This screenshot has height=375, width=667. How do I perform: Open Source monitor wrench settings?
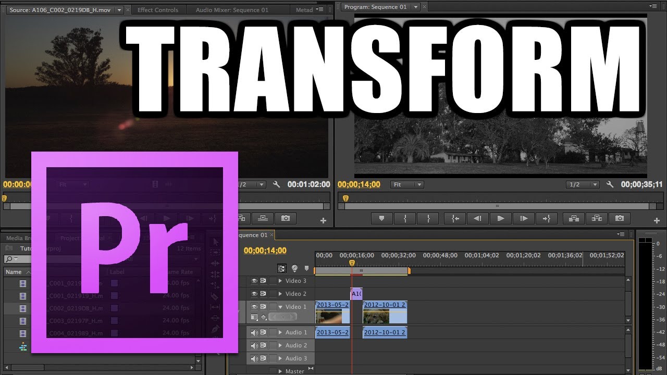tap(277, 184)
